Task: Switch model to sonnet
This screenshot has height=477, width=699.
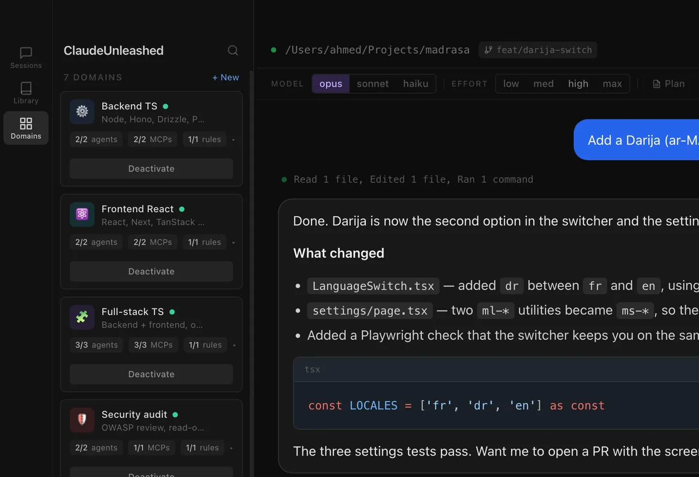Action: pos(373,83)
